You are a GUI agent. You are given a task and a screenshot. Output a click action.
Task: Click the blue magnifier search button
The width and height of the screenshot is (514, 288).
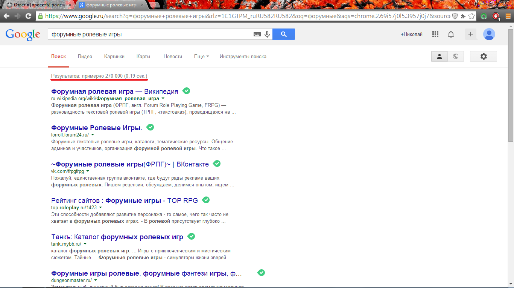pyautogui.click(x=284, y=34)
